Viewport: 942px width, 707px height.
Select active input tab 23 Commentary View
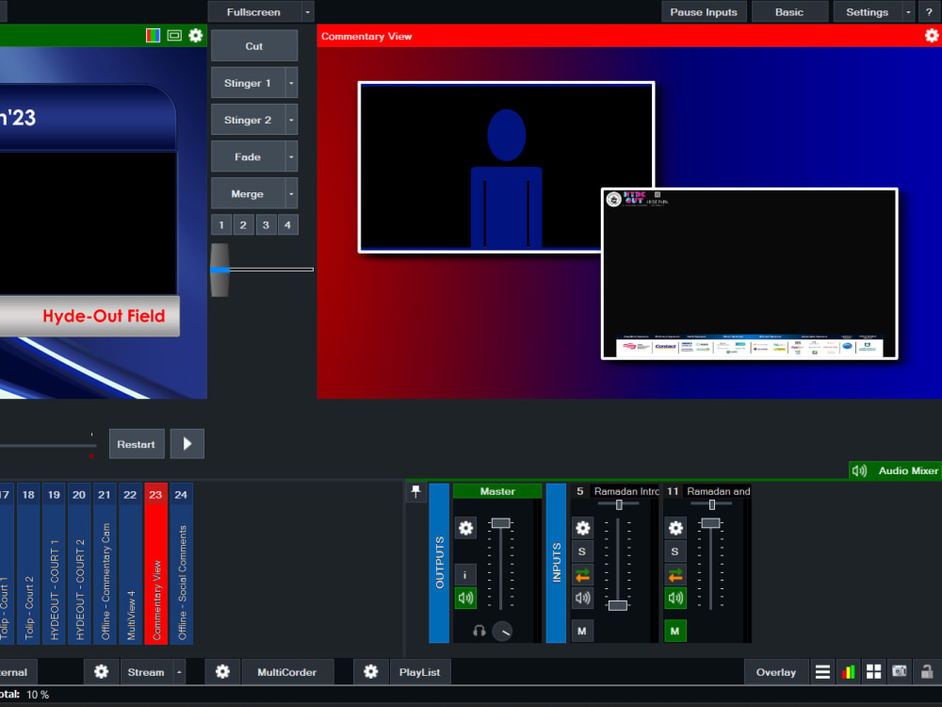[x=155, y=564]
